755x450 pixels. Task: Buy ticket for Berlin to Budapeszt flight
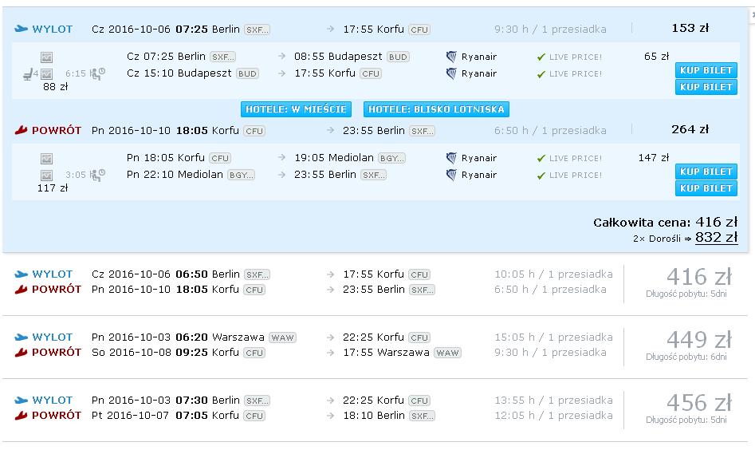click(706, 70)
